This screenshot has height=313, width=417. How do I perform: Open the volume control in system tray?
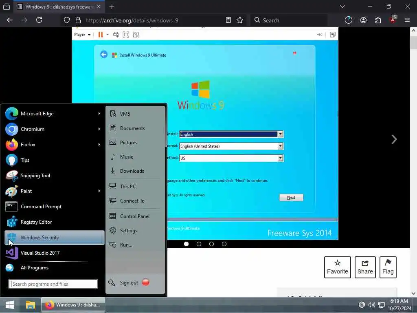click(371, 305)
